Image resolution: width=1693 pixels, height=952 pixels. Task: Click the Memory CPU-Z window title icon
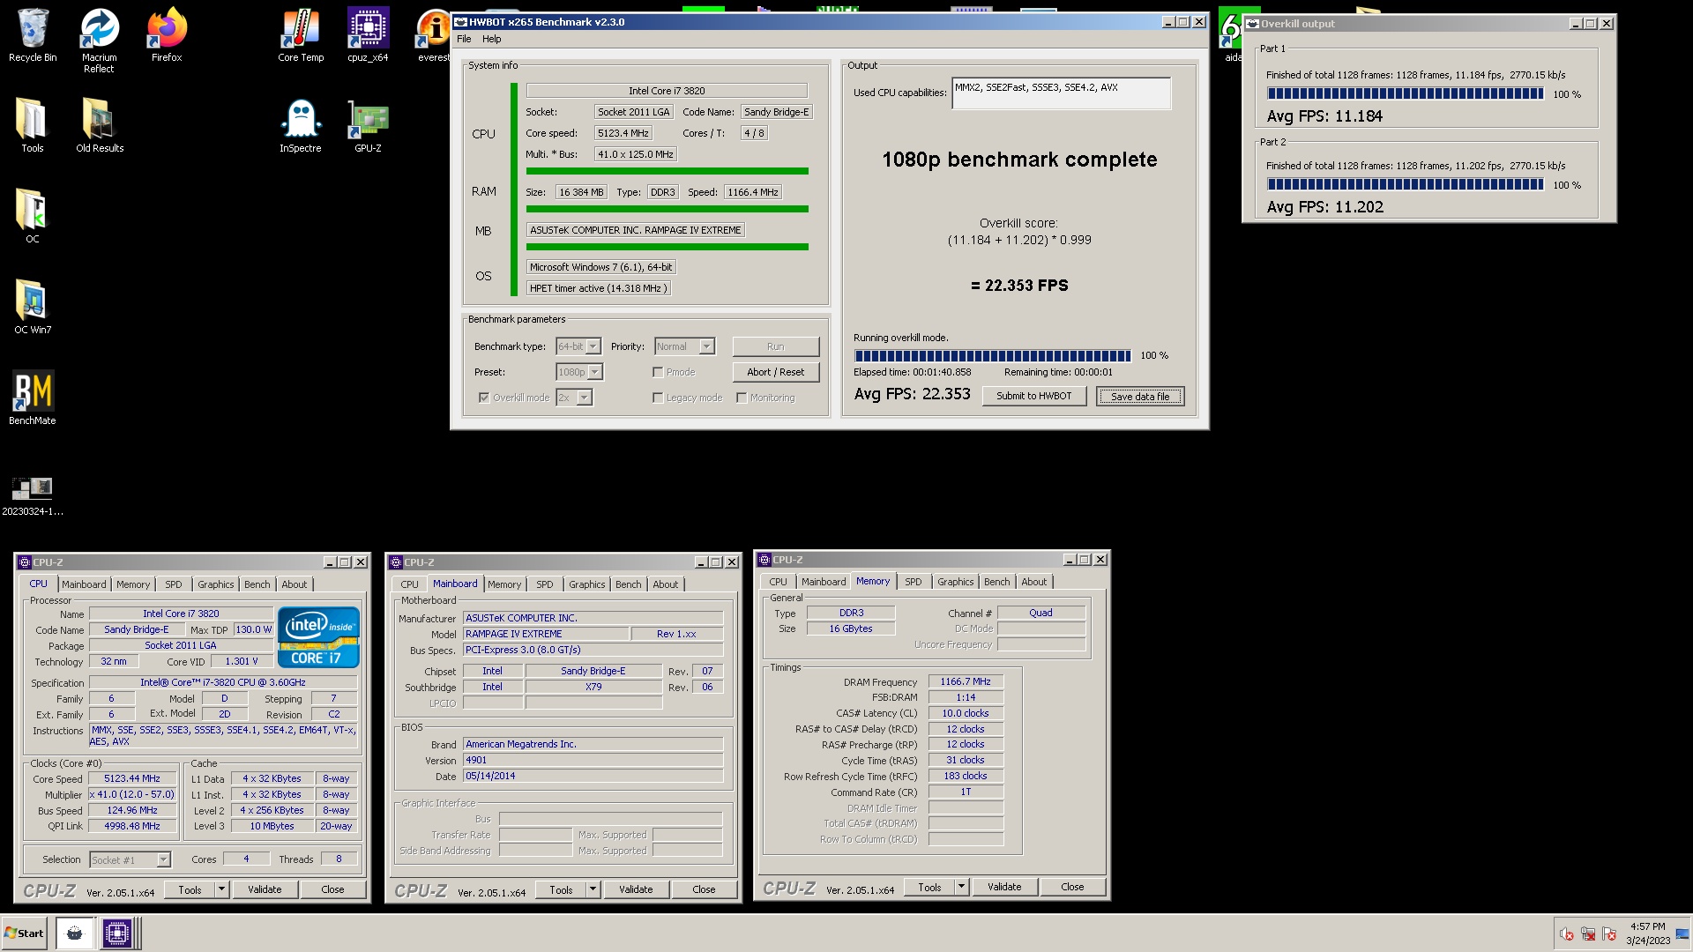click(764, 560)
